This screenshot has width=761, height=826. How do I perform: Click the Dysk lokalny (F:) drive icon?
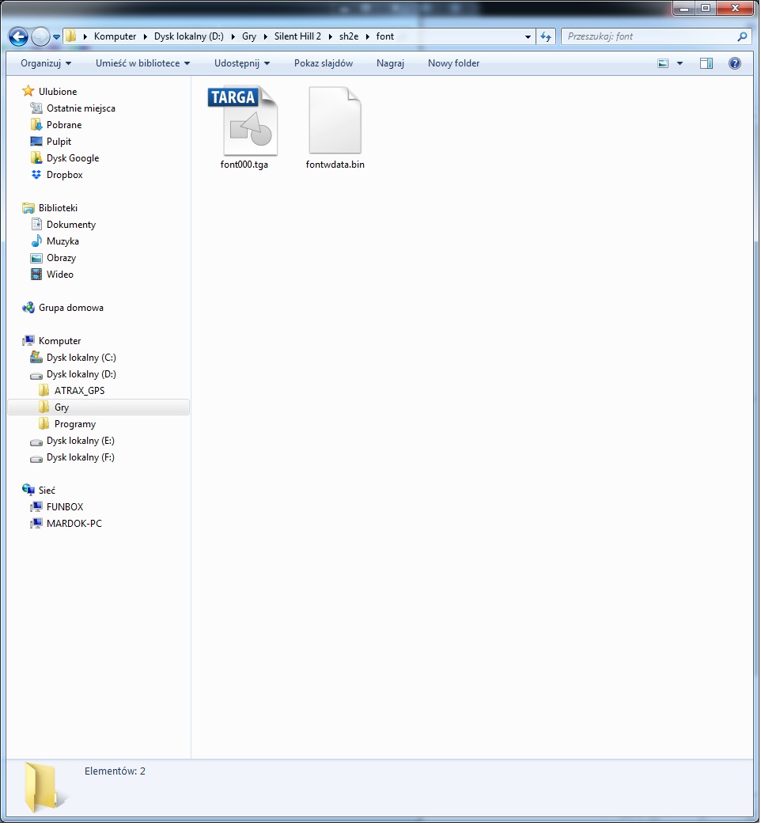click(x=36, y=458)
